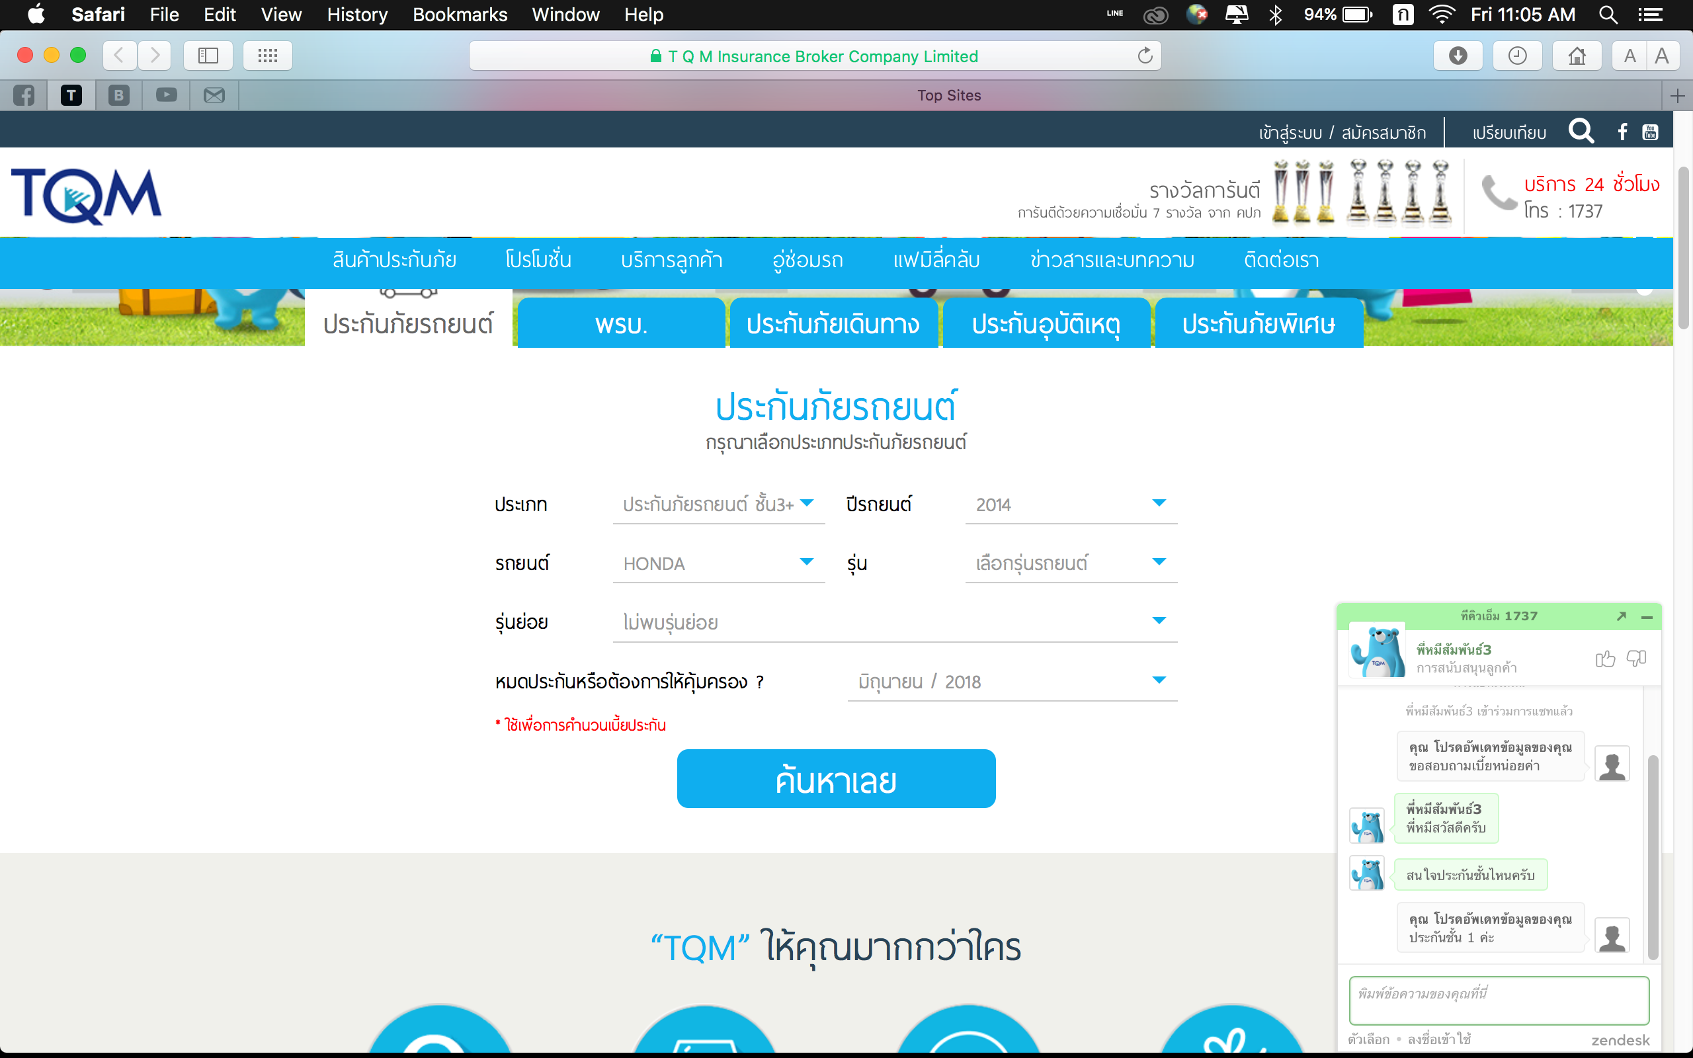This screenshot has height=1058, width=1693.
Task: Pop out the chat widget arrow
Action: click(1622, 616)
